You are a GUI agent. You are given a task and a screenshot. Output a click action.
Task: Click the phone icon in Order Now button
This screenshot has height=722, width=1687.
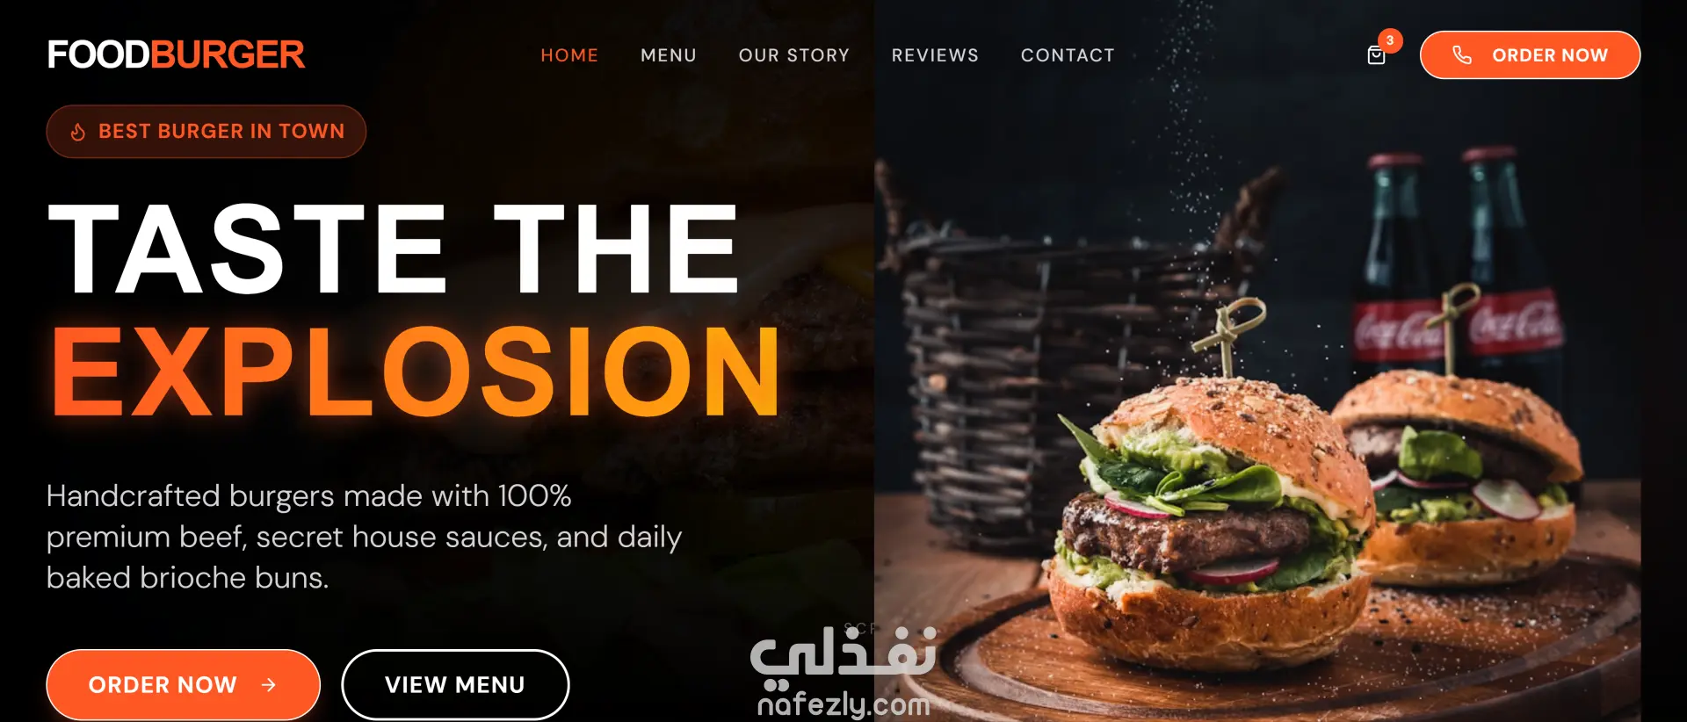1462,55
